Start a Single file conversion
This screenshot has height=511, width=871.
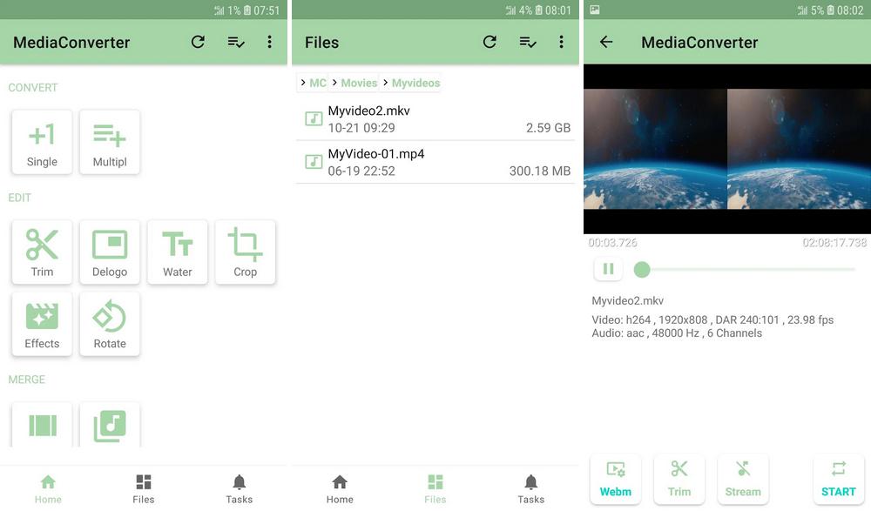42,142
